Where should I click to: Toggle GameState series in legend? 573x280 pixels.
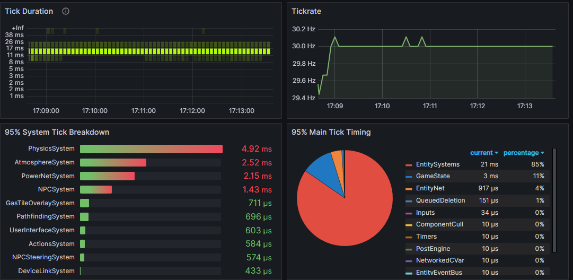[433, 176]
